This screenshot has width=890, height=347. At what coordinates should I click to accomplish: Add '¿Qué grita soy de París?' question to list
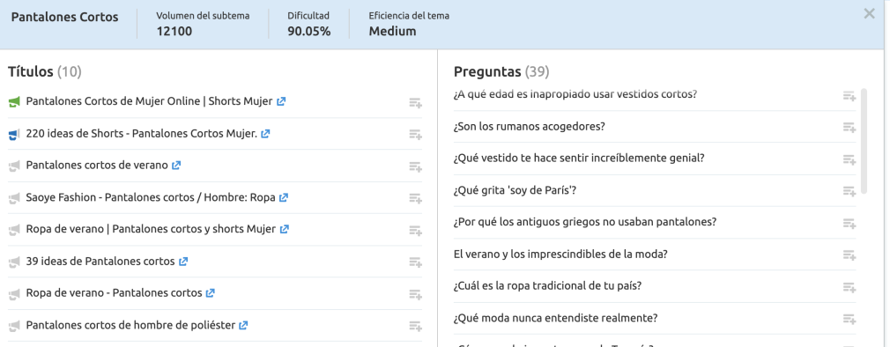(x=849, y=192)
